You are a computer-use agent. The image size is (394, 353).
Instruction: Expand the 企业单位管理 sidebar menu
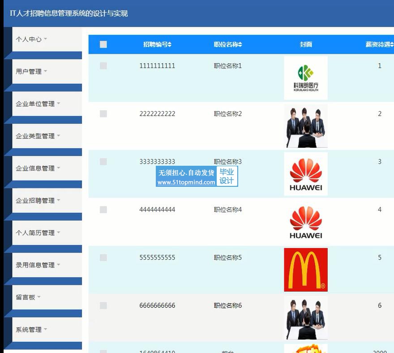(47, 103)
